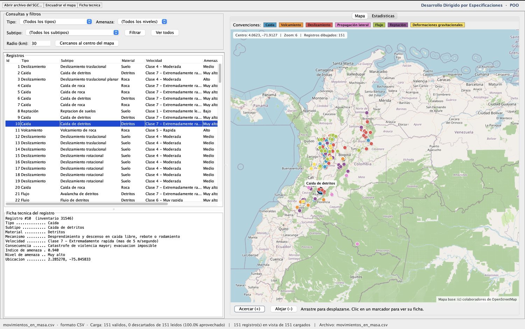525x329 pixels.
Task: Click the Reptacion purple legend swatch
Action: click(398, 25)
